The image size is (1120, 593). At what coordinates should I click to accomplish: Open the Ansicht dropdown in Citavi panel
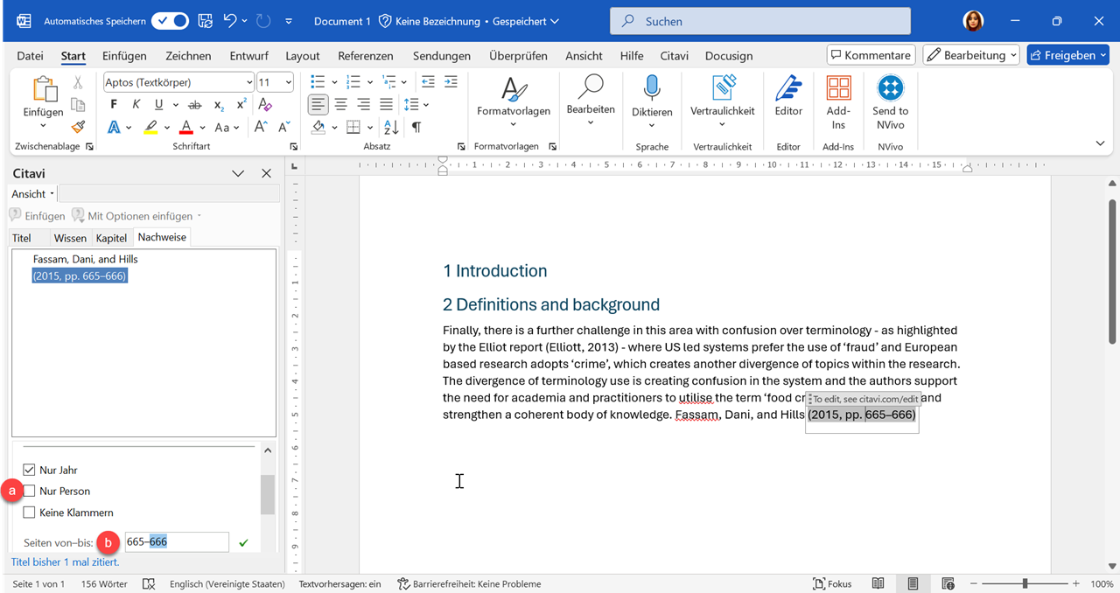point(33,194)
